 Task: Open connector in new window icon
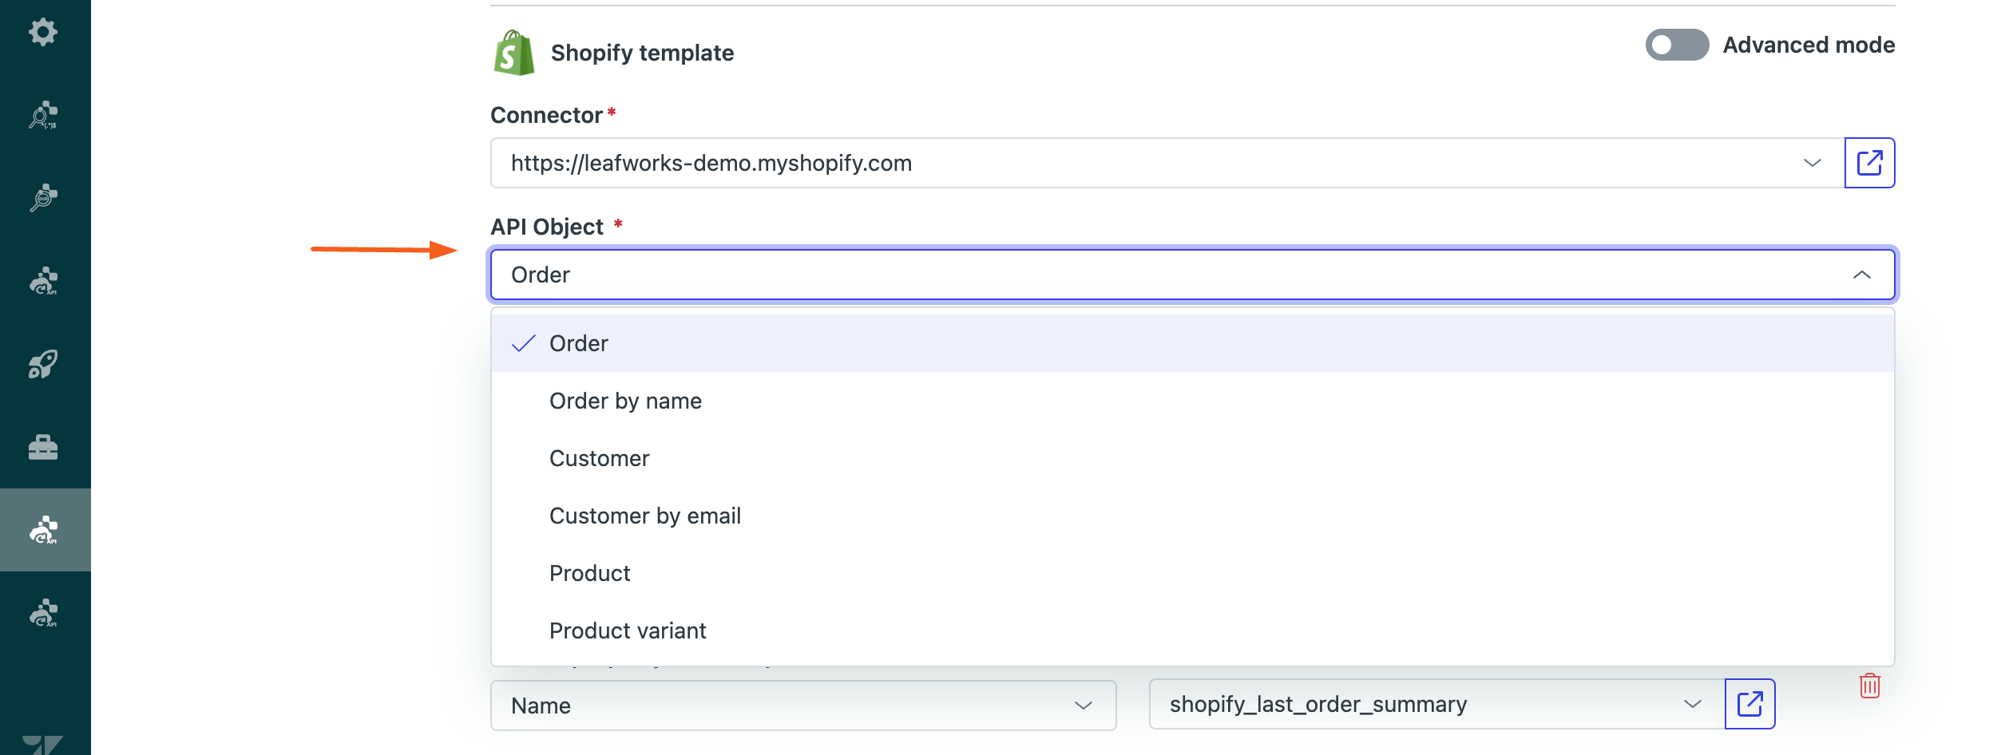(1869, 163)
